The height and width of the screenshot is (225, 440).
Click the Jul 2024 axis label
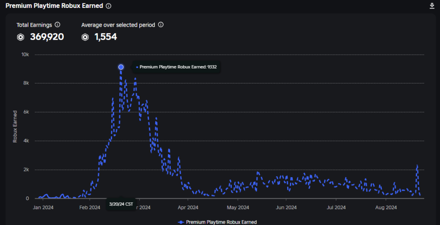336,207
